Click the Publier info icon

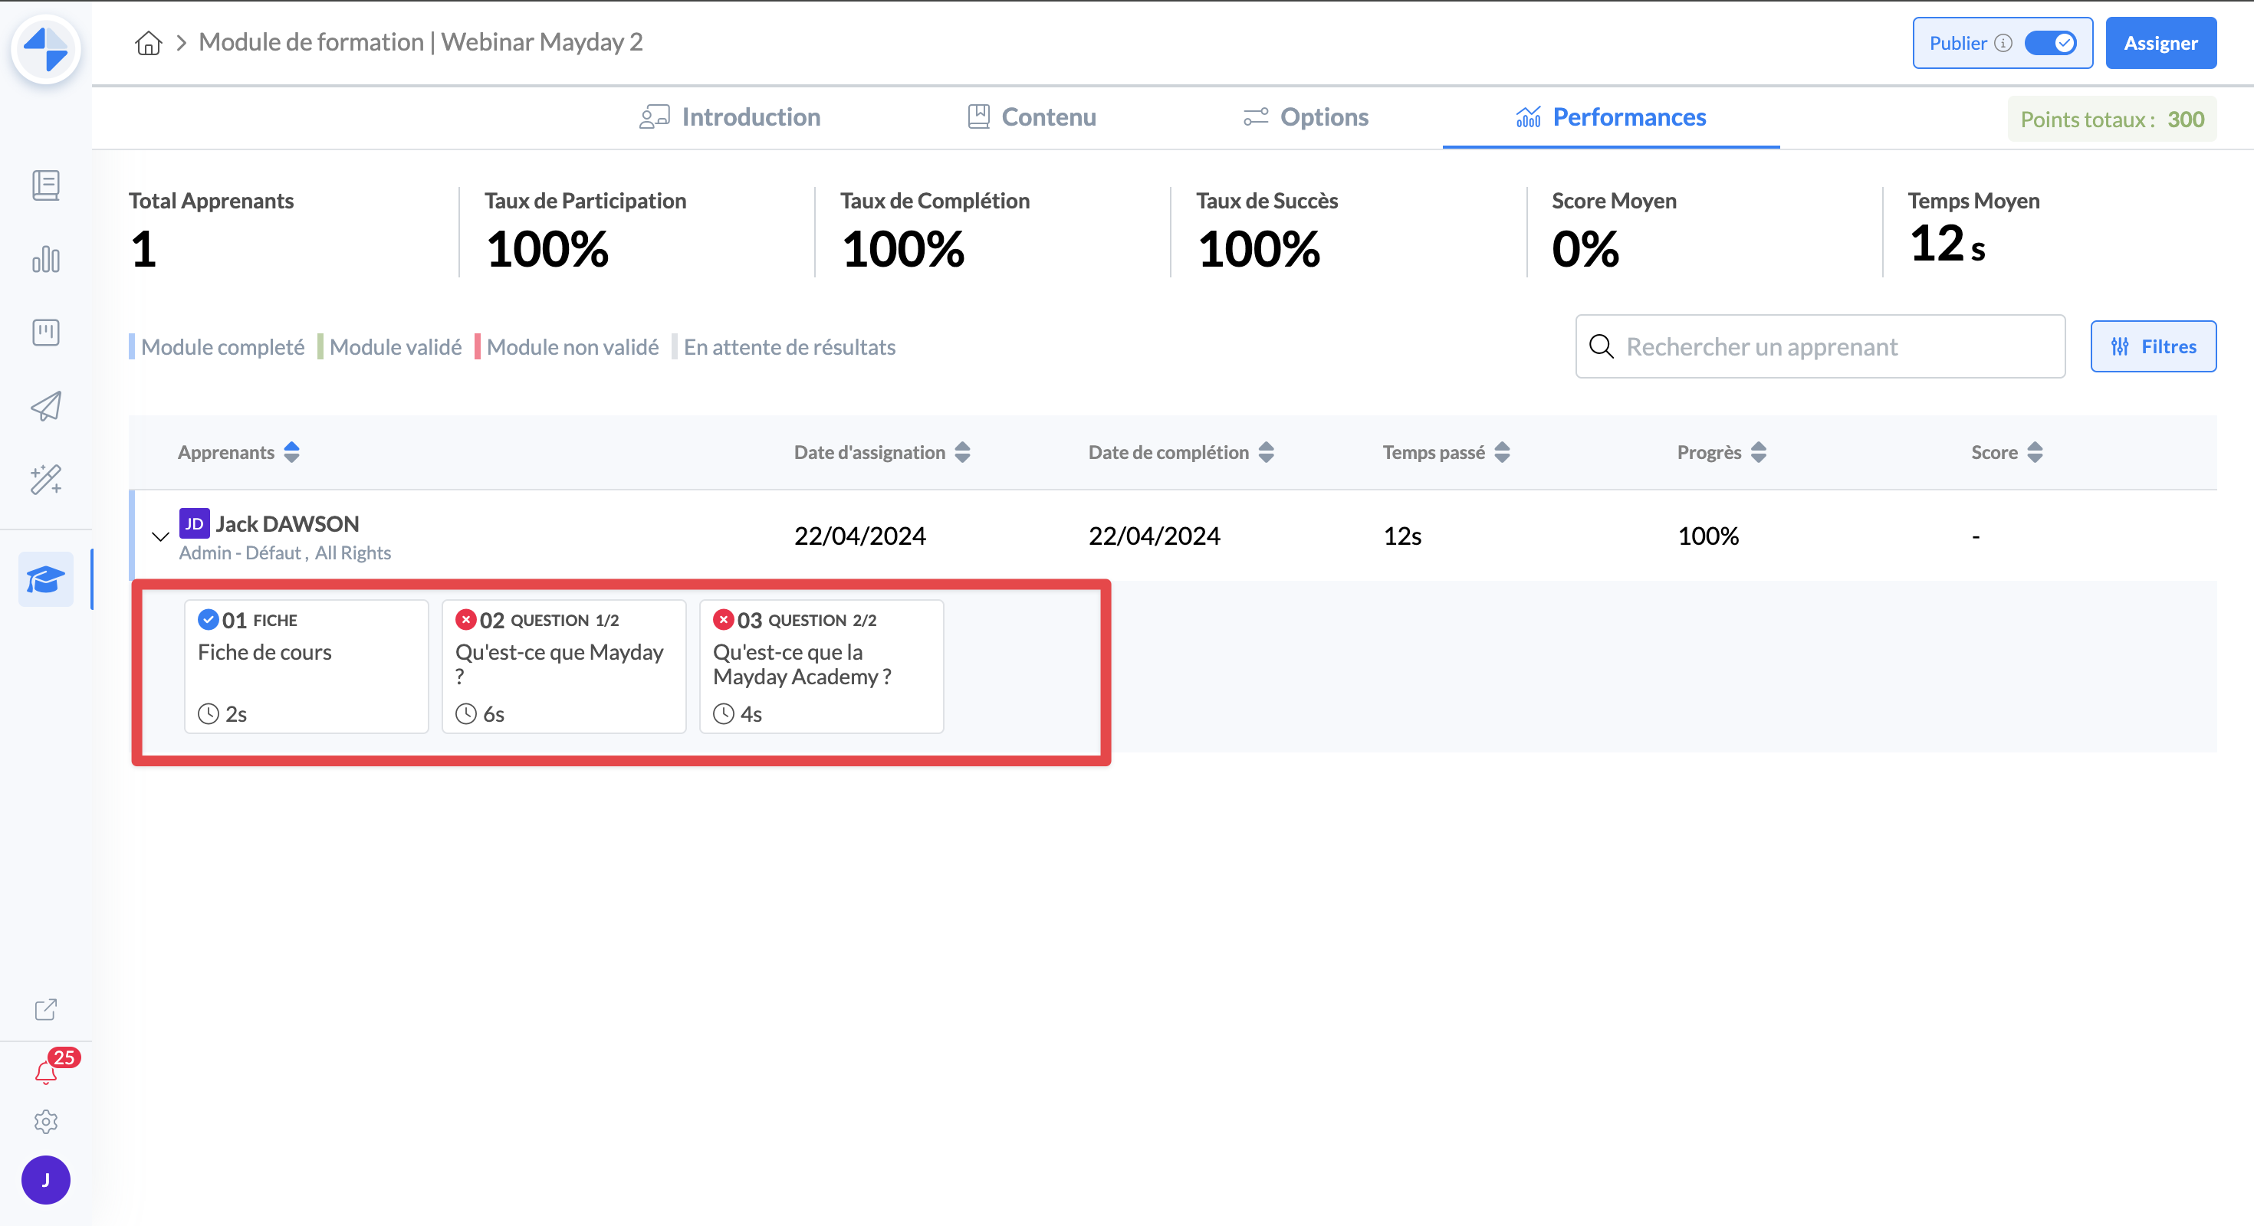coord(2004,43)
